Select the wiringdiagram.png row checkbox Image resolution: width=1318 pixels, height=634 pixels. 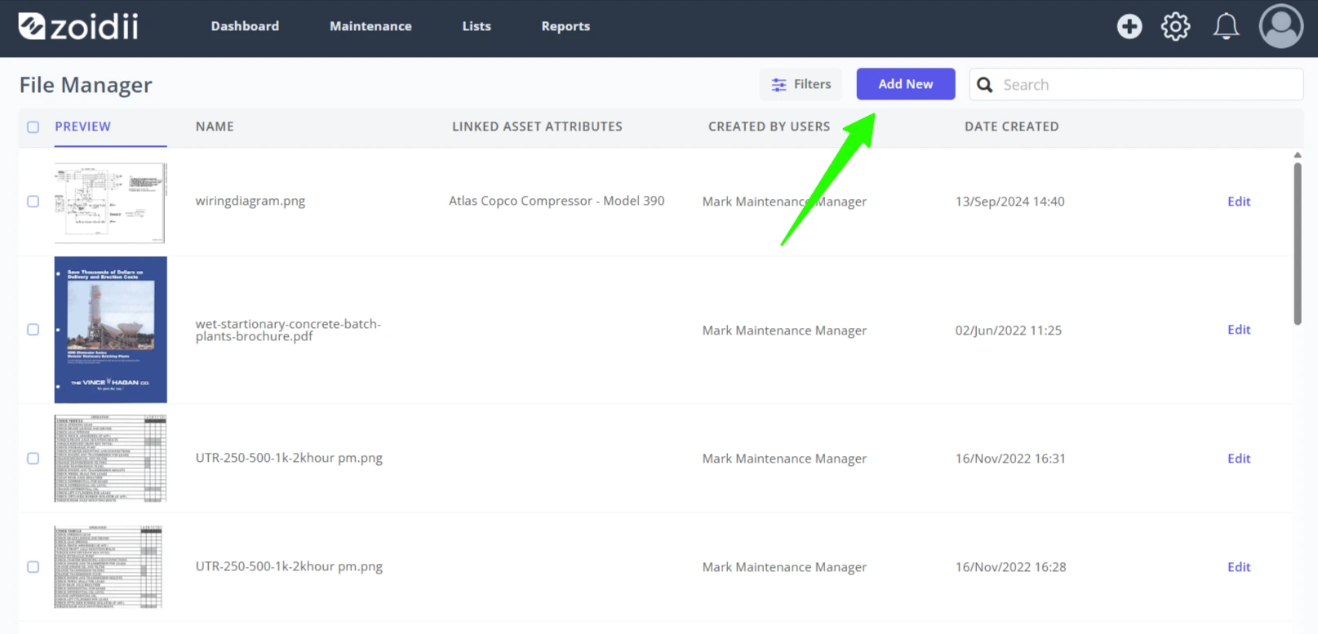pos(33,202)
